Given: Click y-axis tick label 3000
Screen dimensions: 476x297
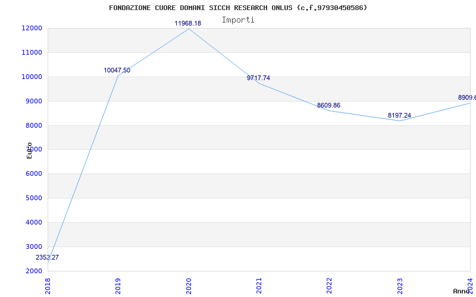Looking at the screenshot, I should pyautogui.click(x=33, y=247).
